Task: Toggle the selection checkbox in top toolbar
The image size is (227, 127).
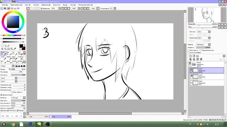Action: [42, 8]
